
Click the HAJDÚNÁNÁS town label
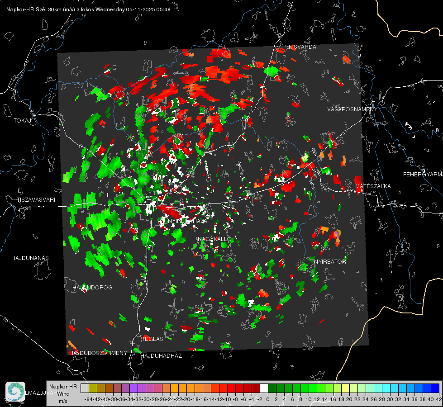click(x=30, y=258)
